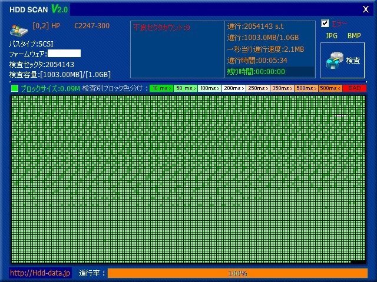Click the 進行:1003.0MB/1.0GB text
Image resolution: width=377 pixels, height=282 pixels.
tap(263, 38)
